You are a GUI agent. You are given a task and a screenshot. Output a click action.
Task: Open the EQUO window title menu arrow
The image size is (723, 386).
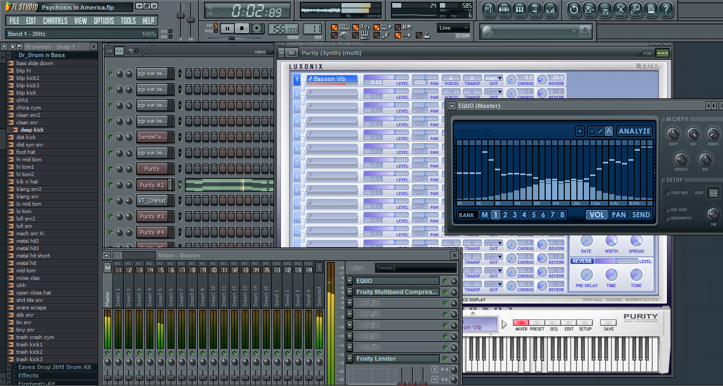coord(451,106)
